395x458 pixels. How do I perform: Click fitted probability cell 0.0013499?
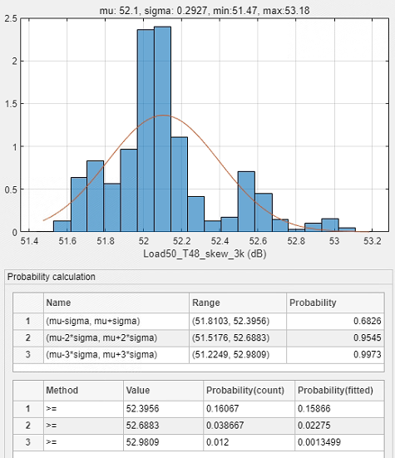tap(339, 442)
